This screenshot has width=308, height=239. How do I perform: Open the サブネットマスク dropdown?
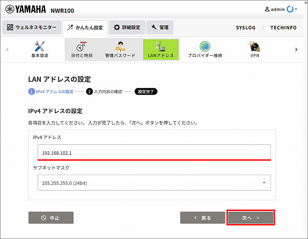coord(154,183)
